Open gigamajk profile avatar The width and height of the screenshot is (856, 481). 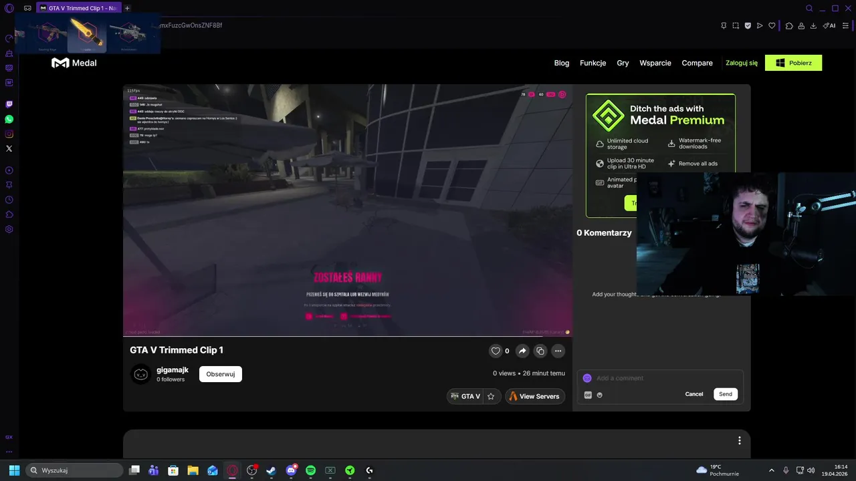point(140,374)
